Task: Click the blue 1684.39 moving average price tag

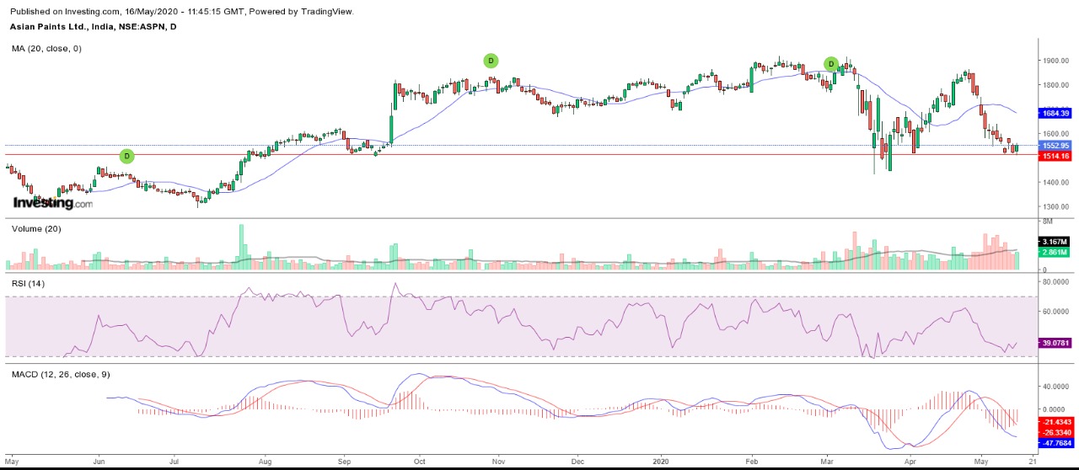Action: [1055, 113]
